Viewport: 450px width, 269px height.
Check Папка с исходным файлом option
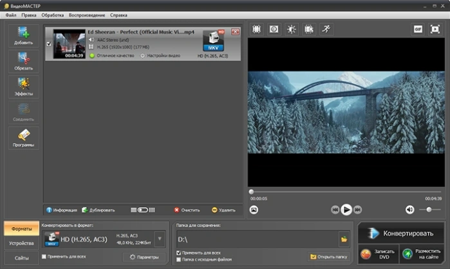point(178,259)
